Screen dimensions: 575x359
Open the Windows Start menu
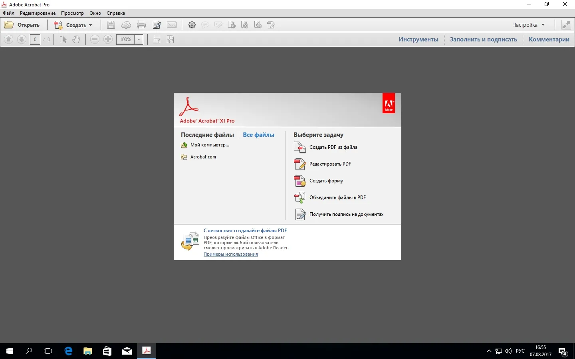pyautogui.click(x=10, y=351)
